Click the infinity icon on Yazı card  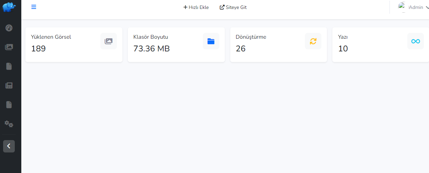tap(416, 41)
